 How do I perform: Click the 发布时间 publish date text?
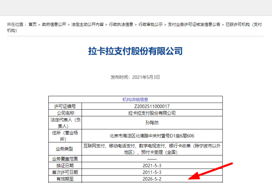(135, 77)
